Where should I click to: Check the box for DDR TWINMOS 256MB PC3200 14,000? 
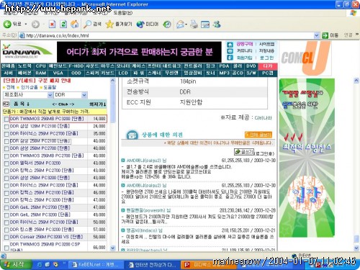6,120
